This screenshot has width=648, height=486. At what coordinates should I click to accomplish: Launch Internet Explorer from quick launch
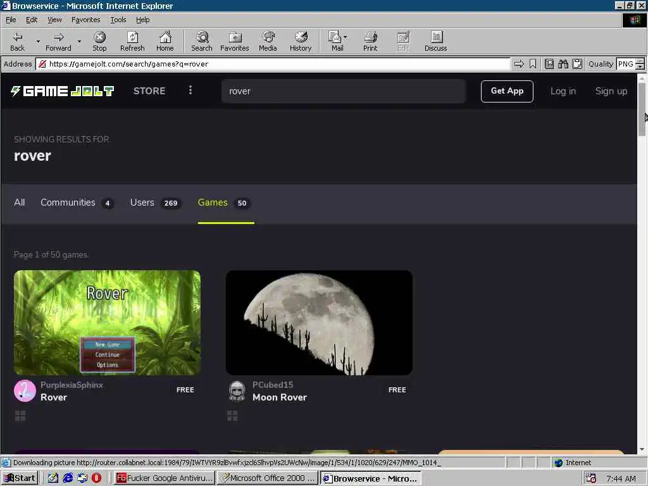(x=68, y=478)
